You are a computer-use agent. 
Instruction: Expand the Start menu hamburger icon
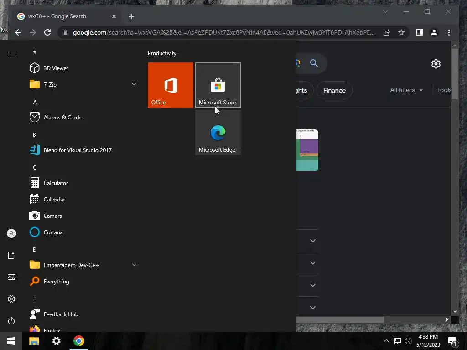11,53
